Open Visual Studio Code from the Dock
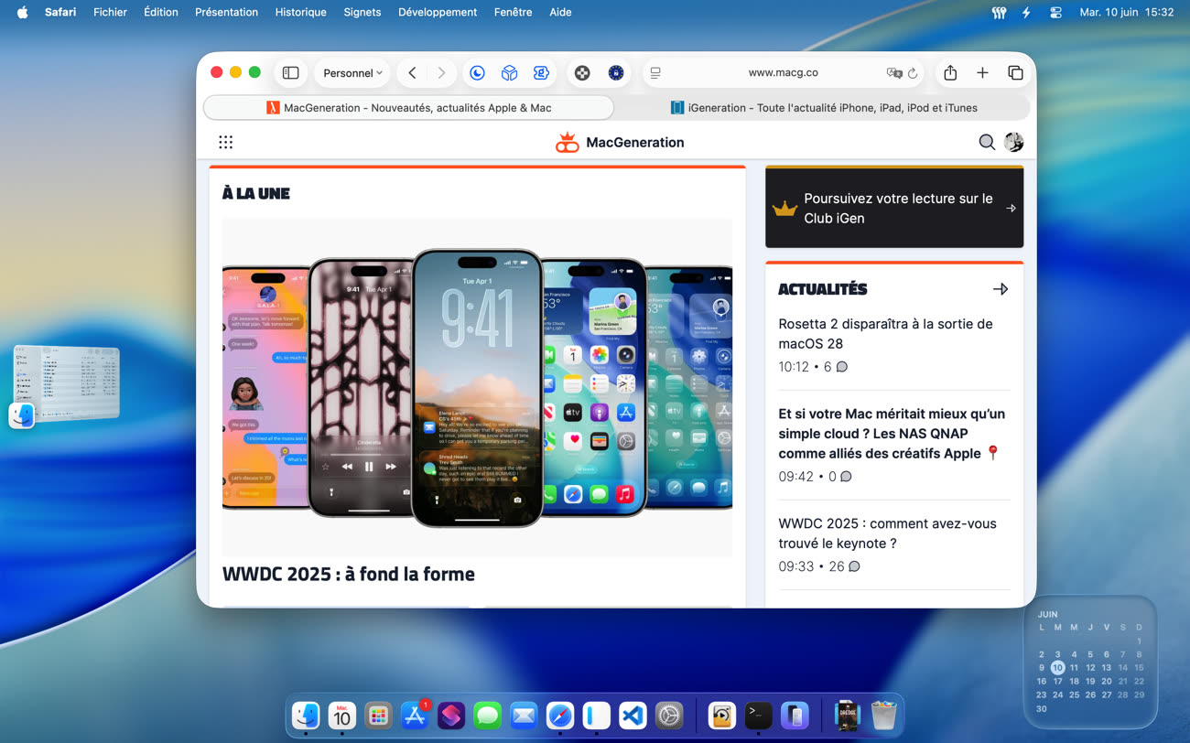Image resolution: width=1190 pixels, height=743 pixels. [x=633, y=716]
